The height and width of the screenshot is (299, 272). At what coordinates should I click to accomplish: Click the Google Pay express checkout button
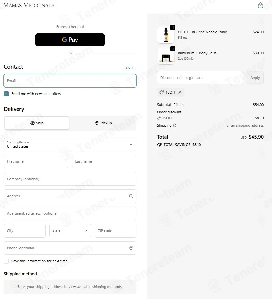[70, 40]
